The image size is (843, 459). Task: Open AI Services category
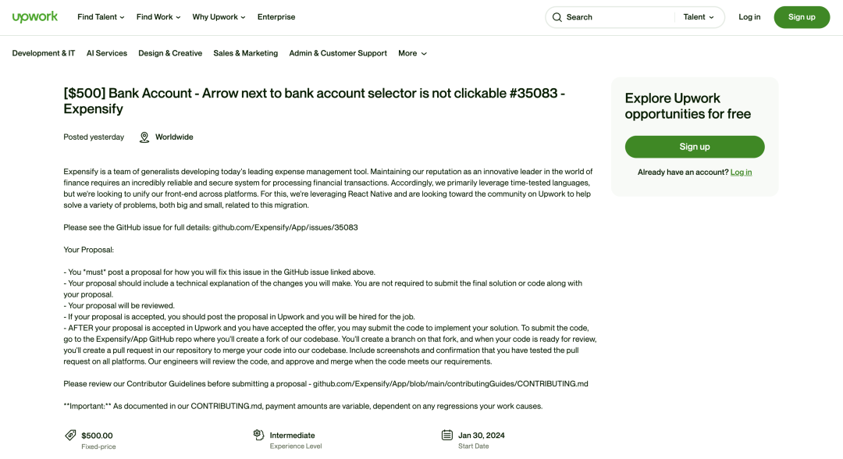click(106, 53)
